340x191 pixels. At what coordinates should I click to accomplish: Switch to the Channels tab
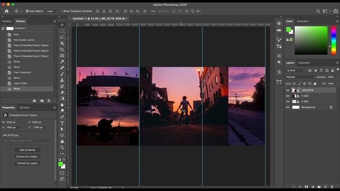[x=304, y=63]
